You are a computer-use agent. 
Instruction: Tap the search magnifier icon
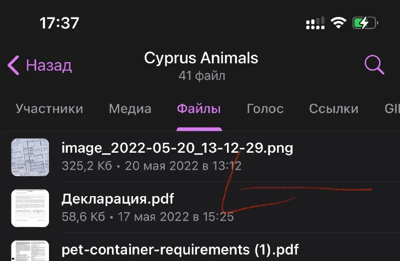coord(374,64)
